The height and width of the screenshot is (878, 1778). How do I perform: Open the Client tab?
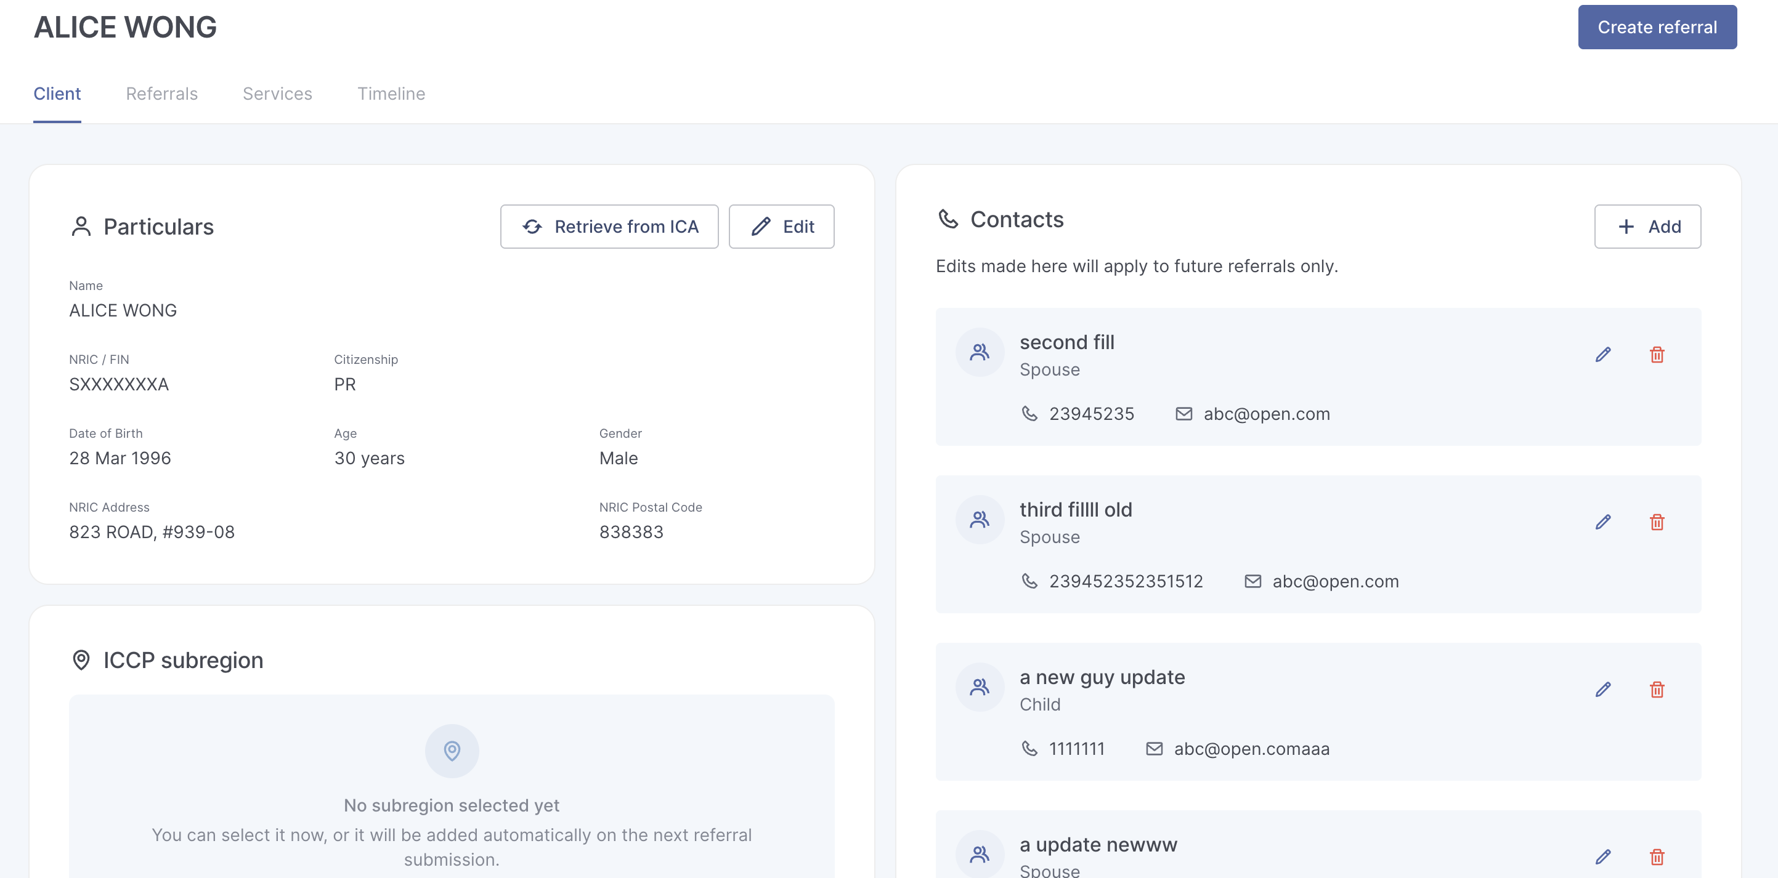pos(57,94)
